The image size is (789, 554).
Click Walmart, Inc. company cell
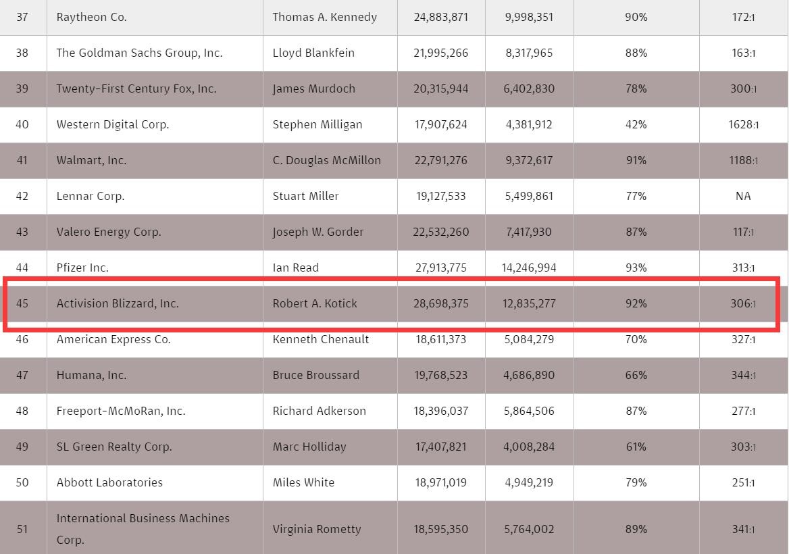92,160
